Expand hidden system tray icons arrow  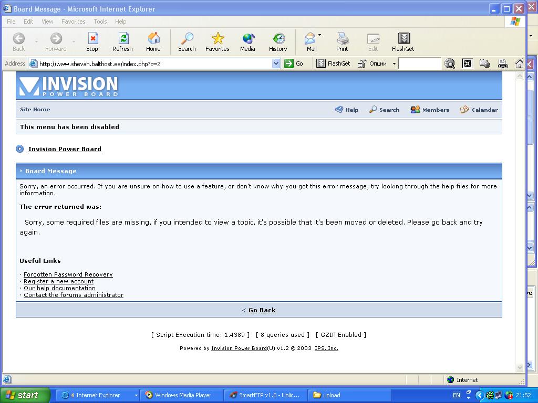[479, 395]
